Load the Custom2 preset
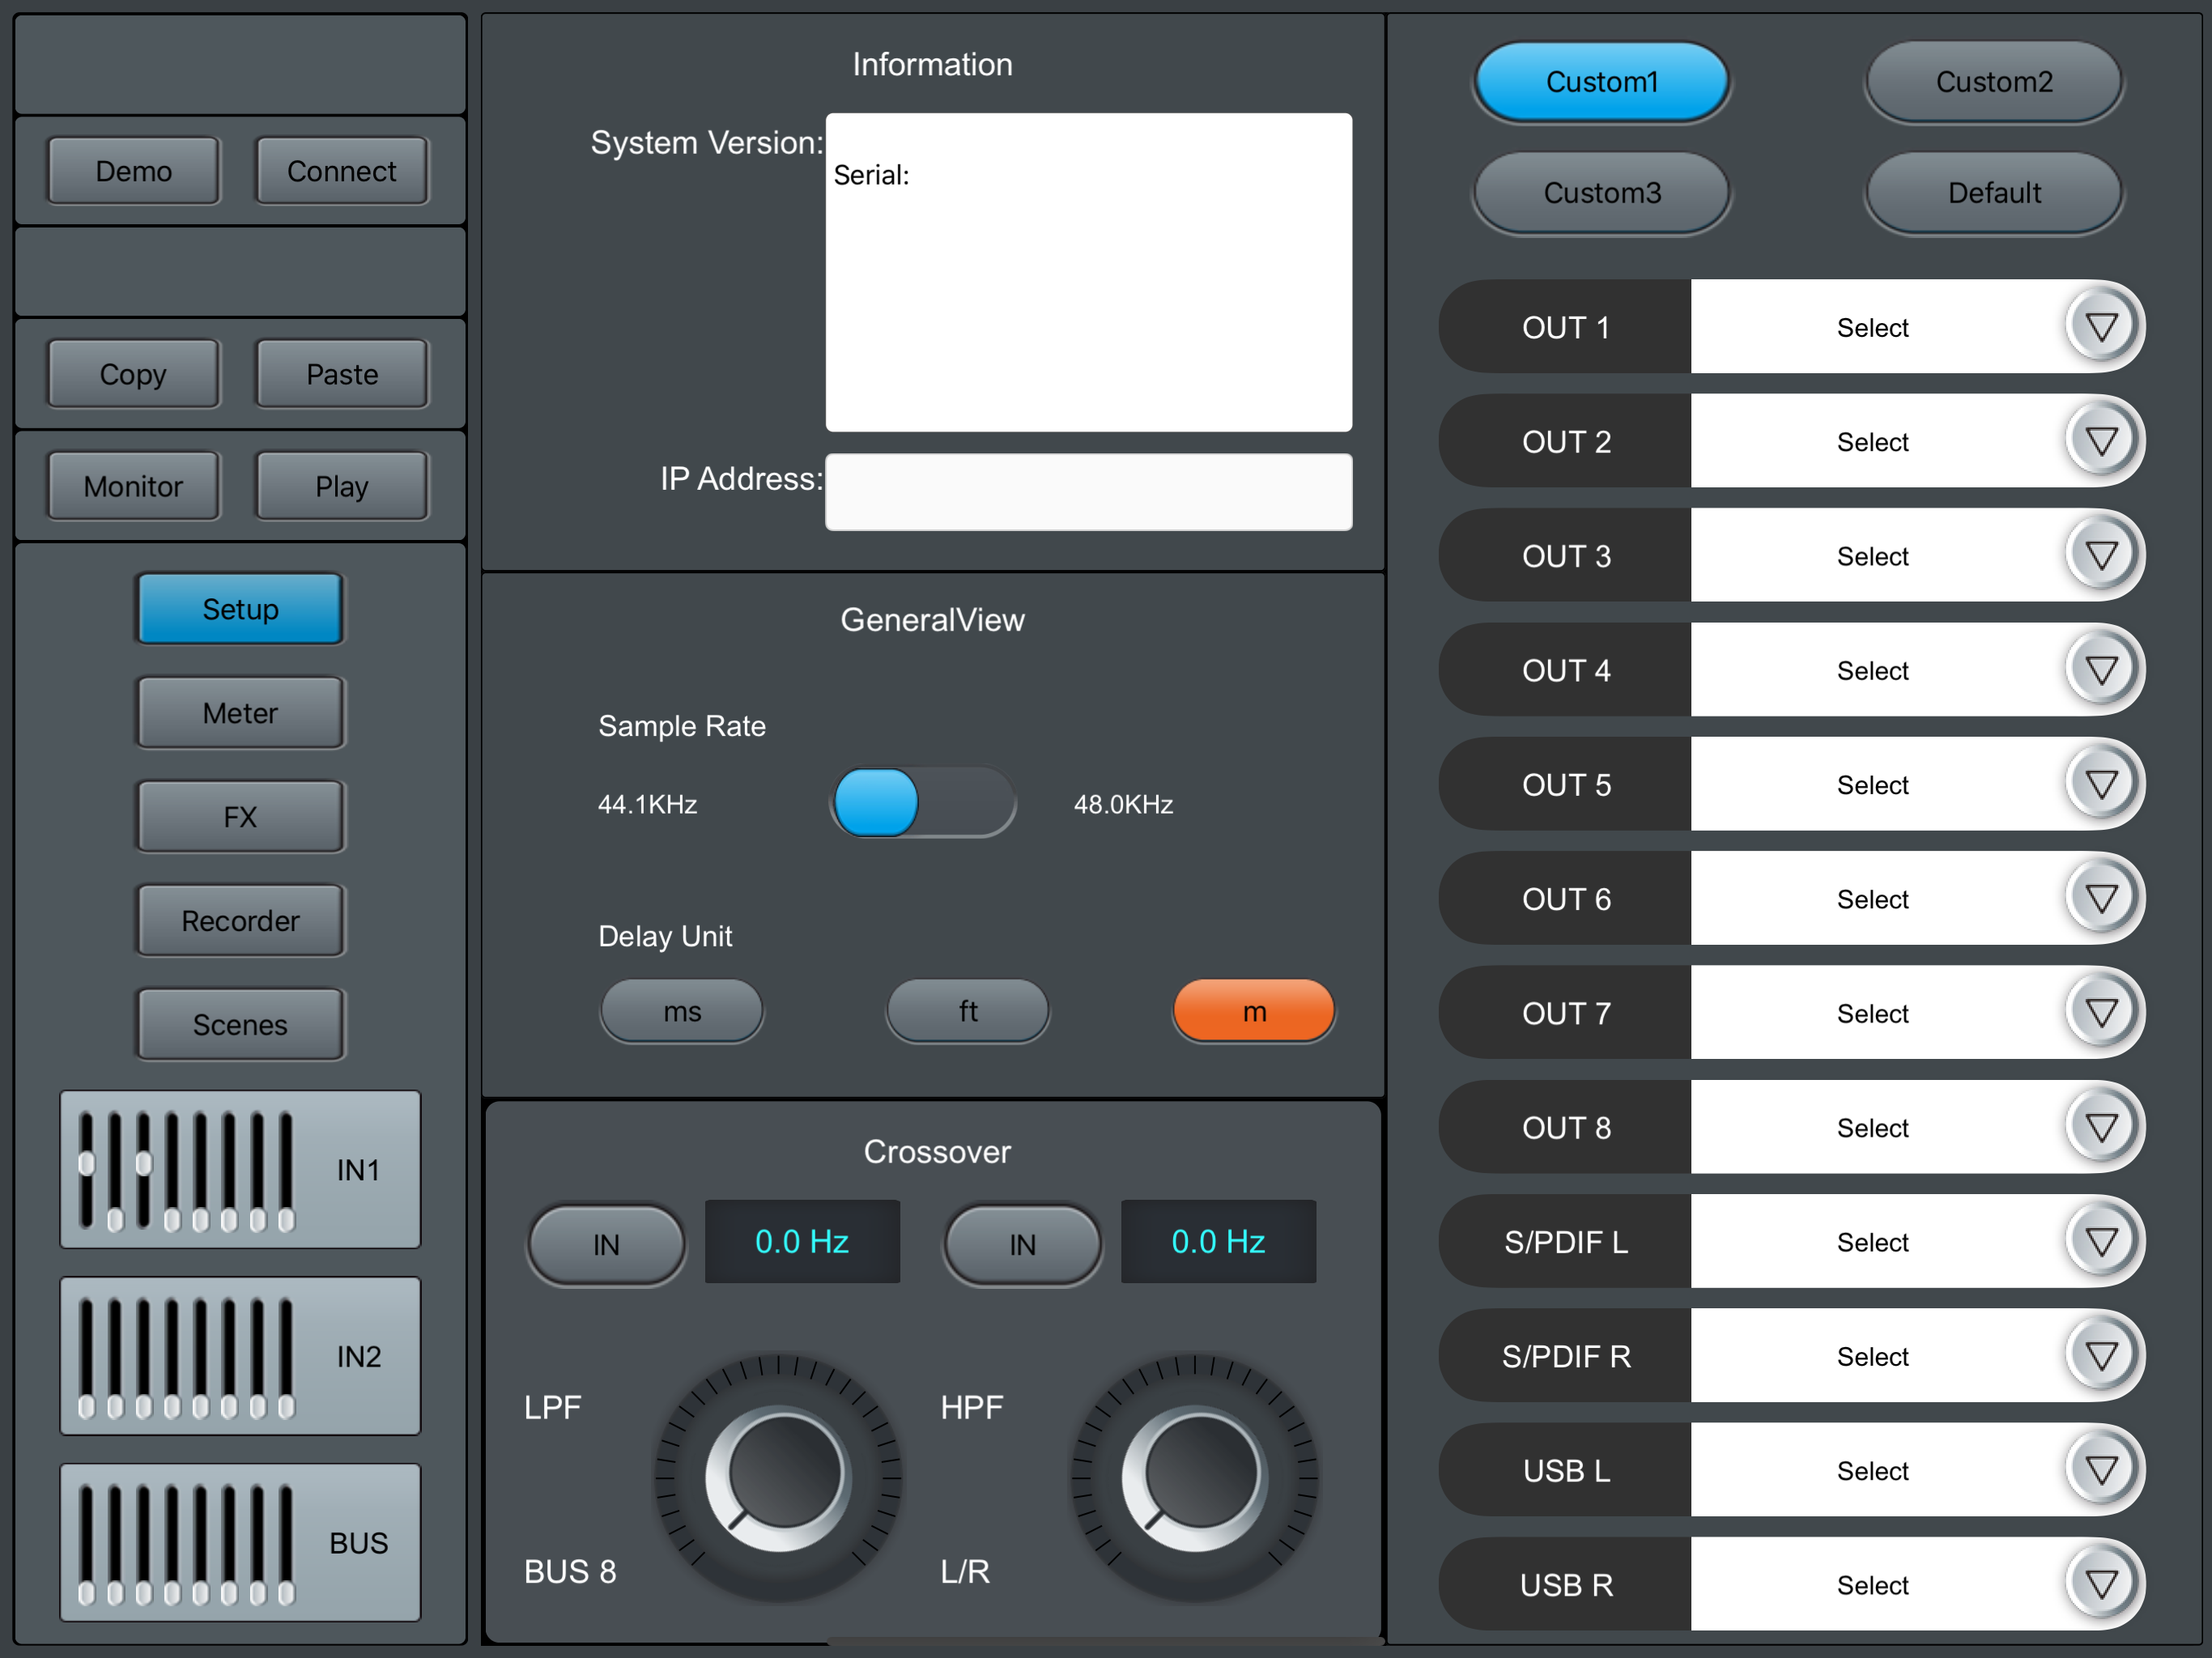The width and height of the screenshot is (2212, 1658). (x=1993, y=82)
